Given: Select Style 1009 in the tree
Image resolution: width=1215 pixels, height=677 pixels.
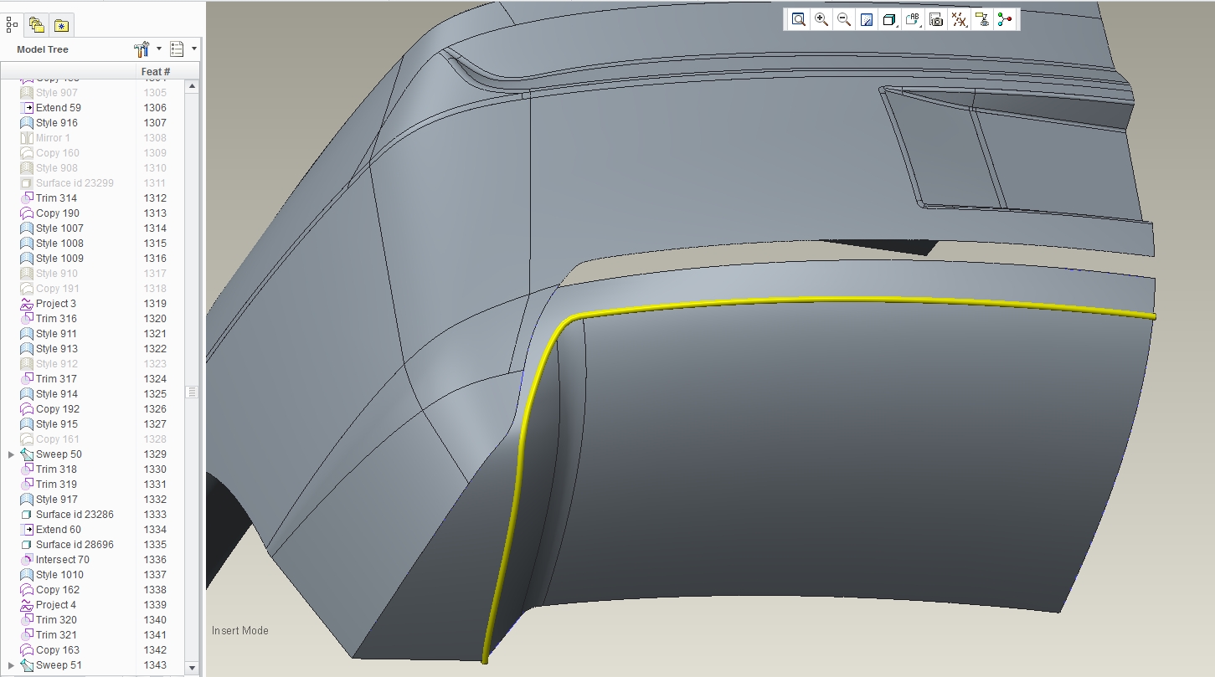Looking at the screenshot, I should tap(59, 259).
